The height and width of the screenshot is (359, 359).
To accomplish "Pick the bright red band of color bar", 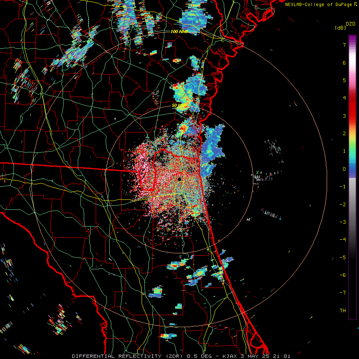I will coord(352,110).
